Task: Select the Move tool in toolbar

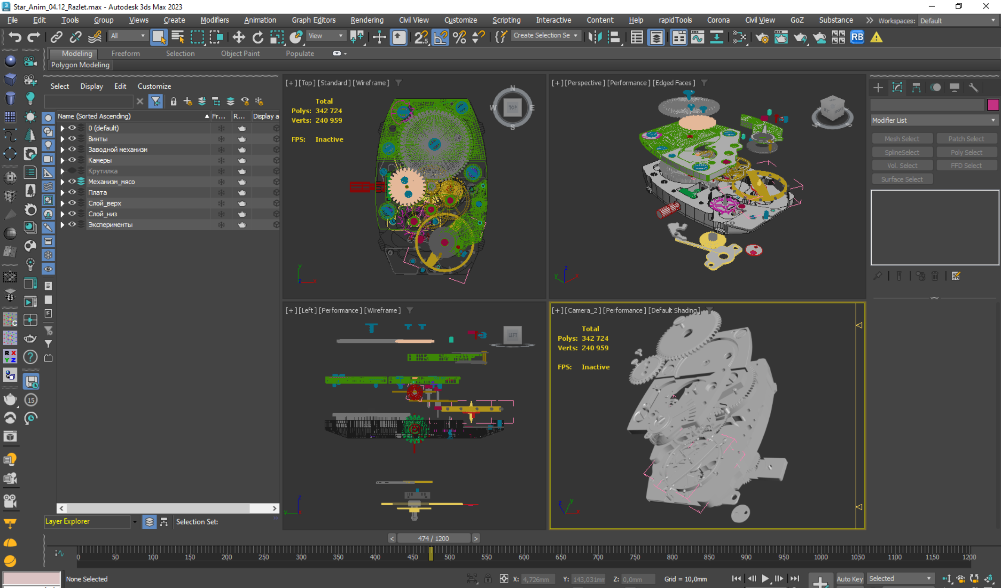Action: 238,37
